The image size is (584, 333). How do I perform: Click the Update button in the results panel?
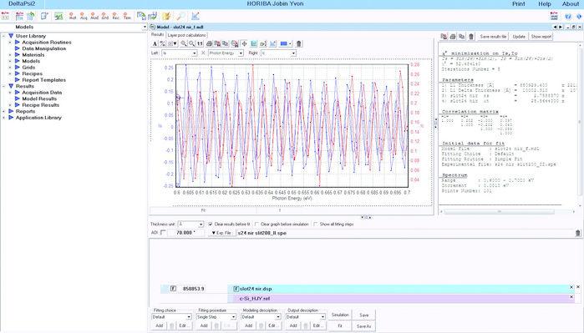519,37
